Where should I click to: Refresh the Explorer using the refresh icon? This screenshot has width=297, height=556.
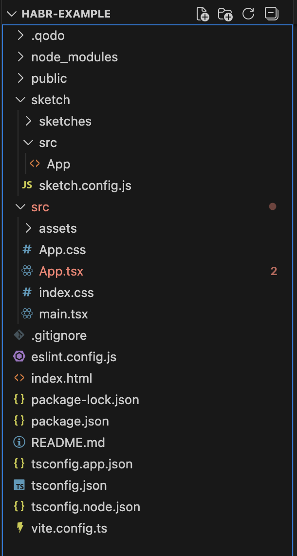[248, 14]
